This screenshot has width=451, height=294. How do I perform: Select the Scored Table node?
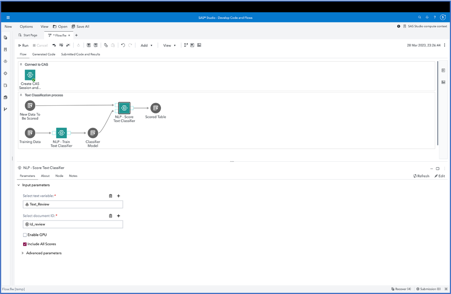155,108
